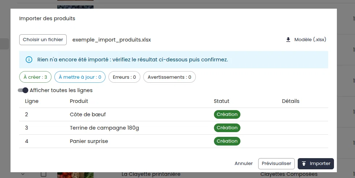Viewport: 355px width, 178px height.
Task: Select the Erreurs : 0 chip
Action: pyautogui.click(x=124, y=77)
